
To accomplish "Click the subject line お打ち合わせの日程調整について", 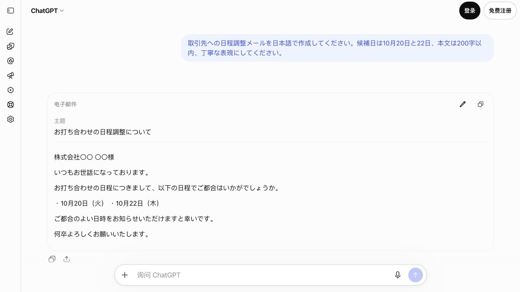I will click(x=103, y=132).
